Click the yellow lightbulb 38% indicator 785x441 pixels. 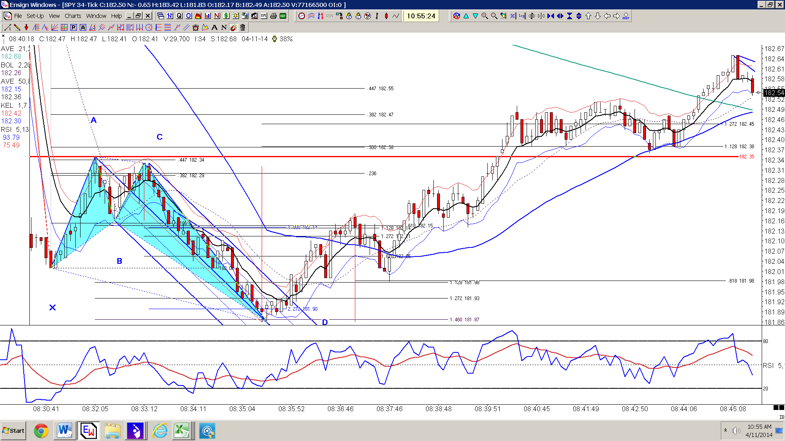tap(282, 39)
